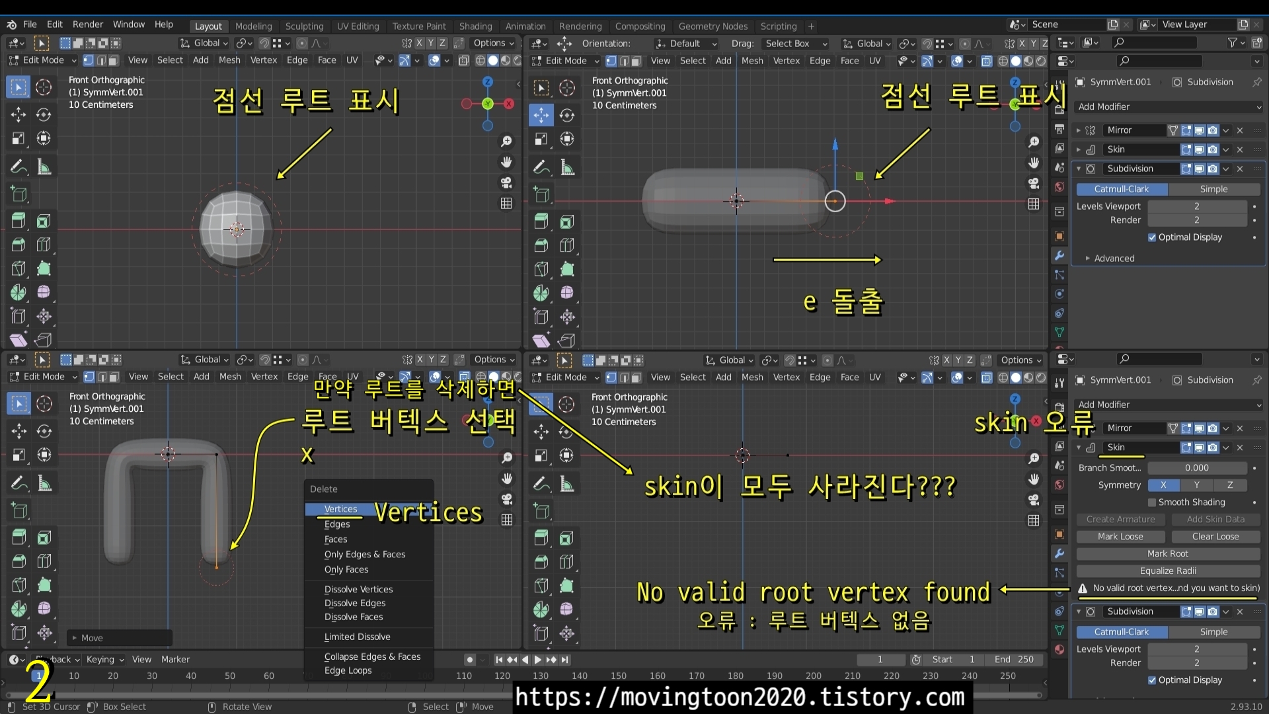Viewport: 1269px width, 714px height.
Task: Toggle Optimal Display checkbox in lower Subdivision modifier
Action: point(1152,680)
